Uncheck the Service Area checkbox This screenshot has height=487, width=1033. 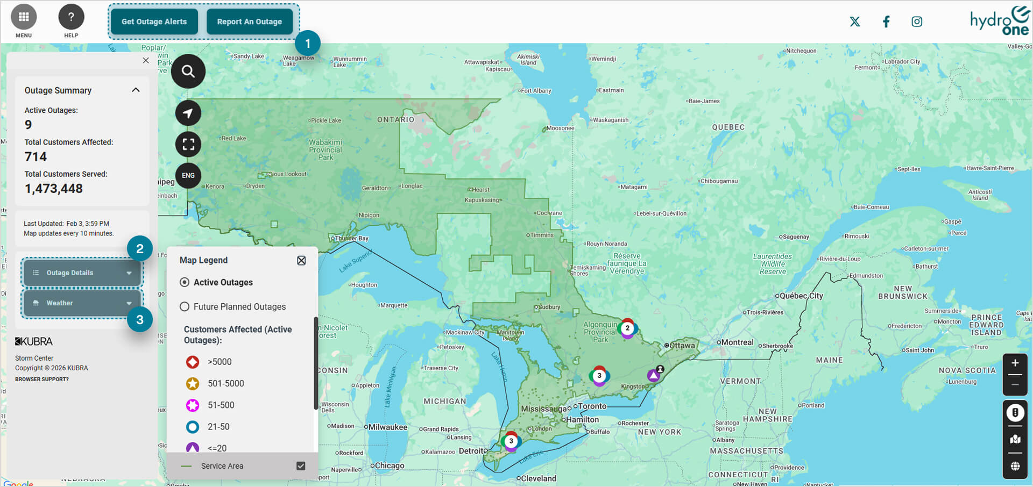[x=301, y=465]
